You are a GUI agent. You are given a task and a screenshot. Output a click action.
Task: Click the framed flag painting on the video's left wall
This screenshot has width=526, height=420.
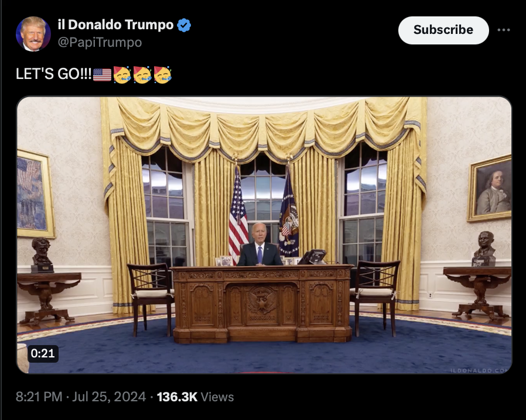point(36,194)
